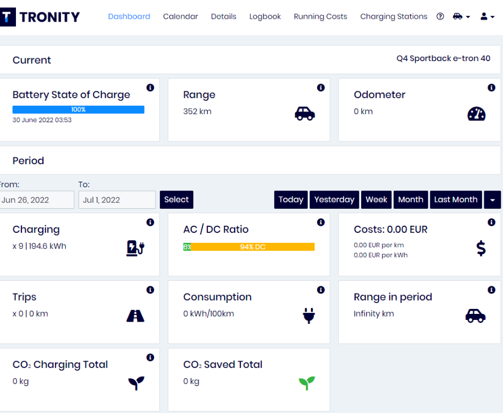Viewport: 503px width, 413px height.
Task: Go to Charging Stations page
Action: pos(394,17)
